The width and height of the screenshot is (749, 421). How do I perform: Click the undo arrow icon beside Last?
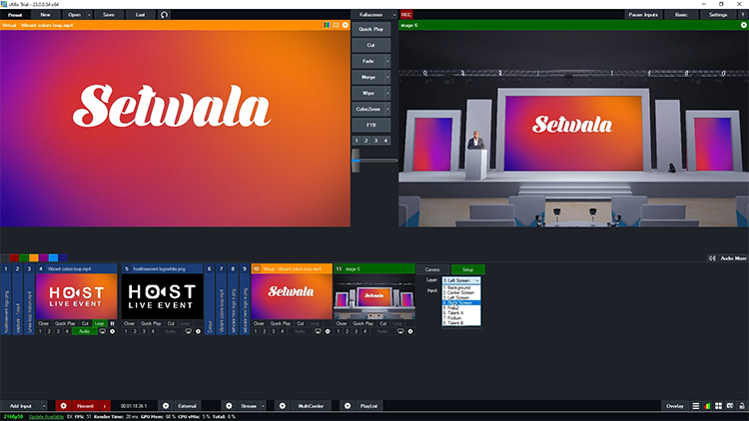point(164,15)
